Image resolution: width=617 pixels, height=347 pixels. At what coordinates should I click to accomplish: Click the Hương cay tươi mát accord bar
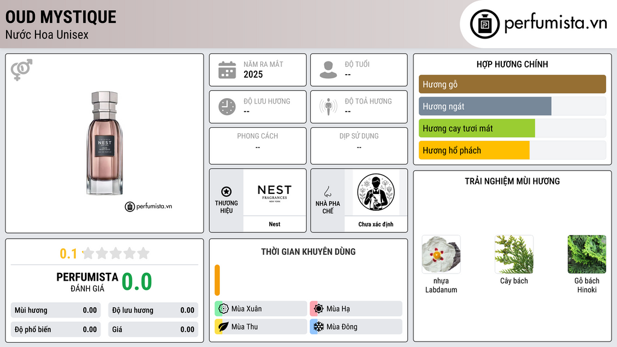tap(512, 128)
